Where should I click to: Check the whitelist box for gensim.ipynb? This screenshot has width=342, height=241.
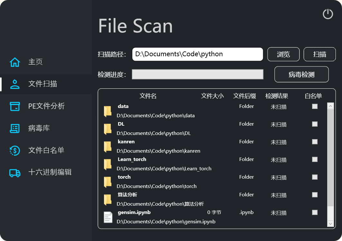315,212
